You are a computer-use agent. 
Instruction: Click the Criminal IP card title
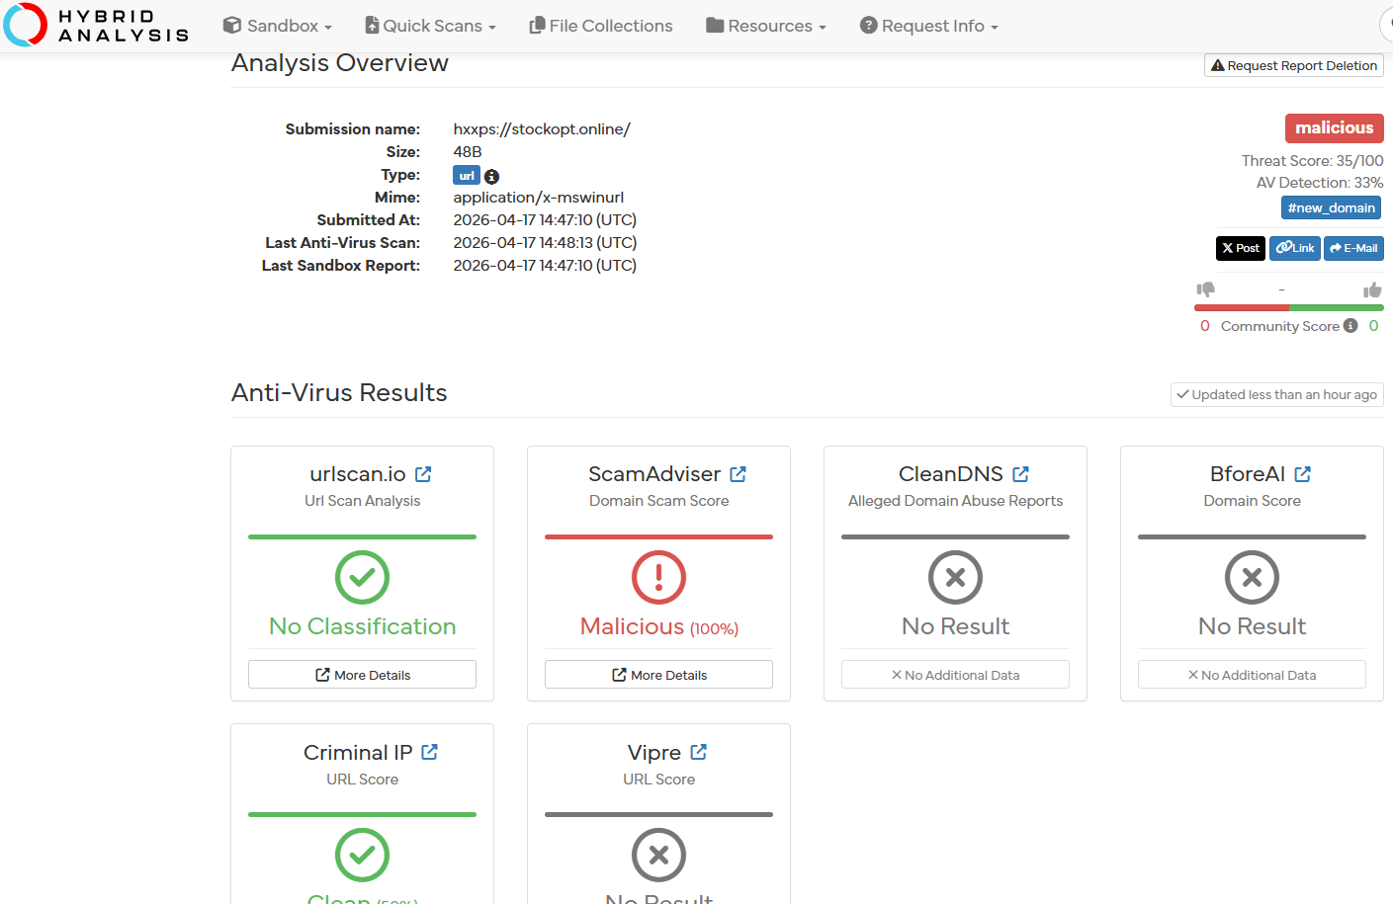(x=358, y=752)
